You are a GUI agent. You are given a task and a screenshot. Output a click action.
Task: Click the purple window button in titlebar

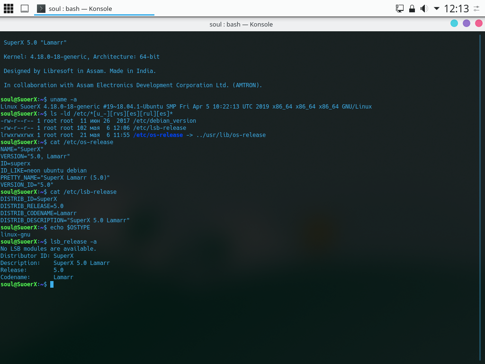click(467, 23)
